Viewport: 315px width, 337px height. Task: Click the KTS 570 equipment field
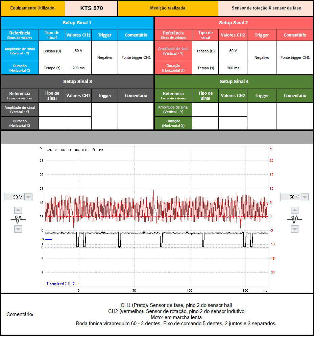91,8
